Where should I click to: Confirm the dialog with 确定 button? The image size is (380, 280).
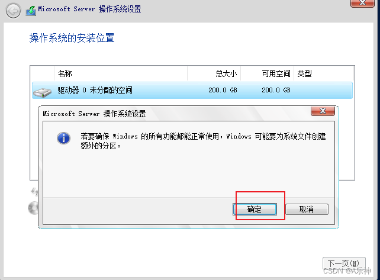(255, 209)
